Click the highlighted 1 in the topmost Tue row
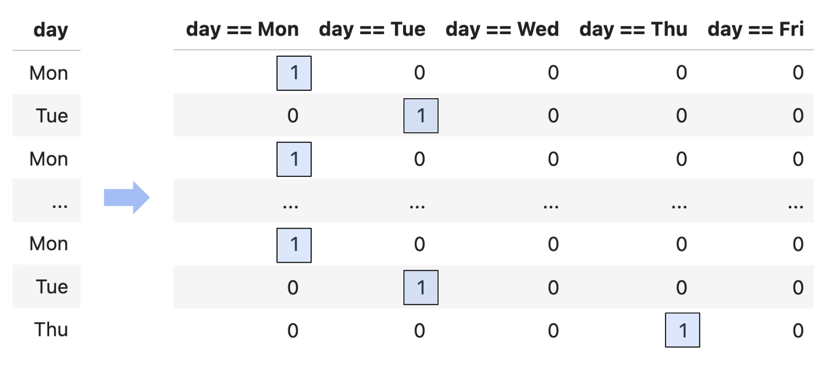 tap(421, 116)
